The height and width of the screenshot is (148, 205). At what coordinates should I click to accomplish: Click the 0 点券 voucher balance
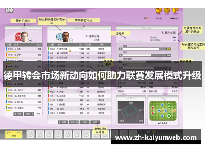(x=159, y=18)
